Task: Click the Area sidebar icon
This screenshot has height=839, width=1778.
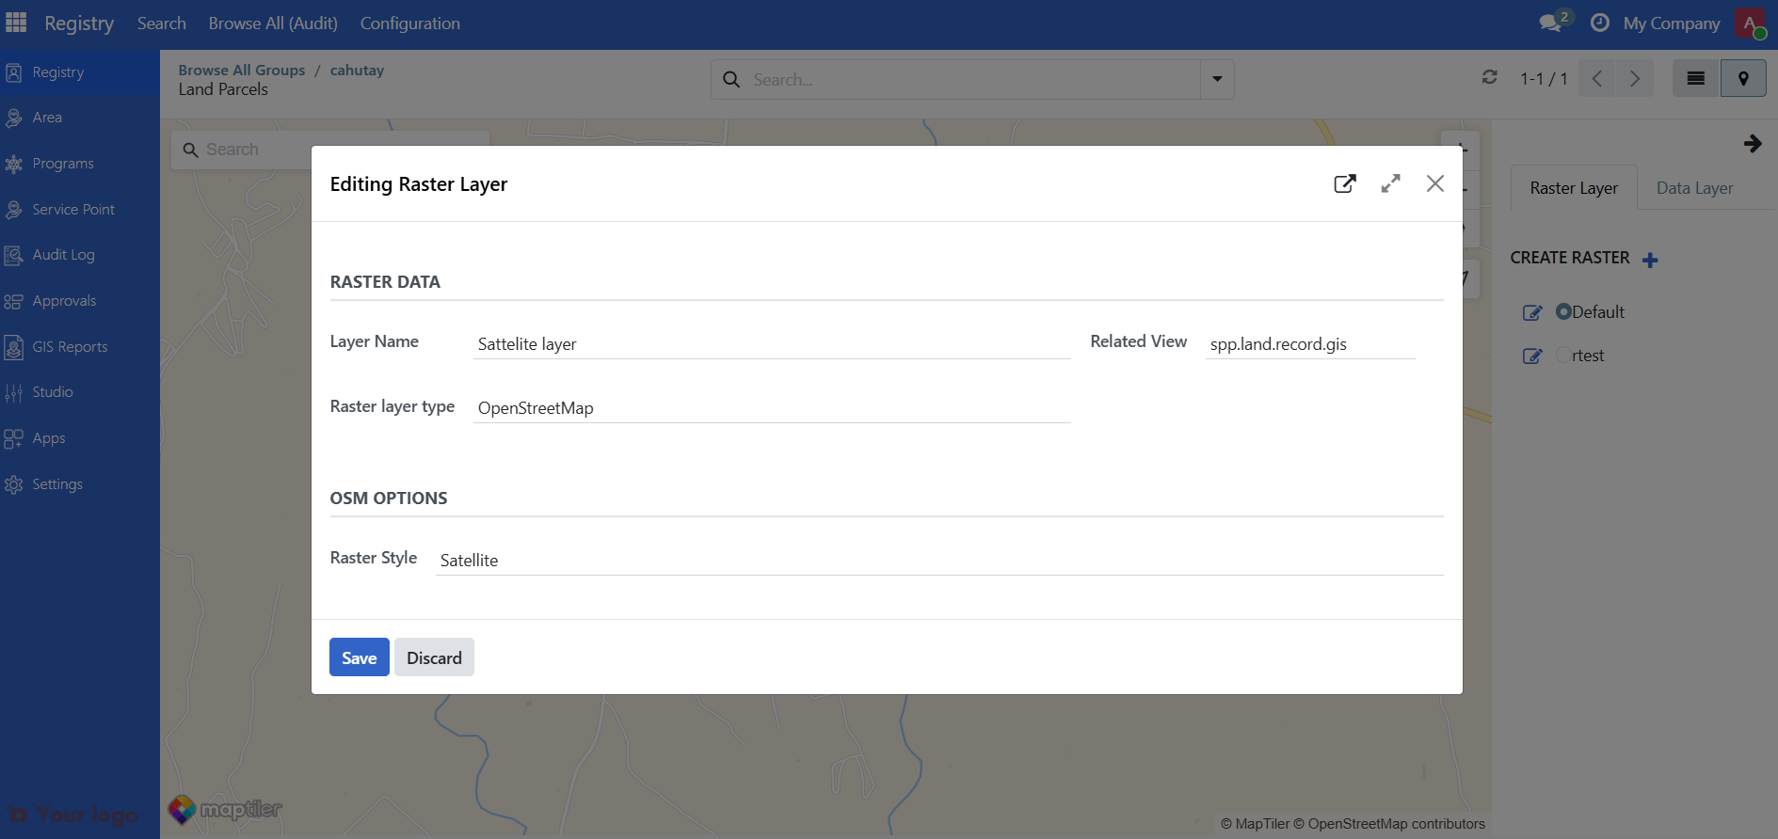Action: pyautogui.click(x=13, y=118)
